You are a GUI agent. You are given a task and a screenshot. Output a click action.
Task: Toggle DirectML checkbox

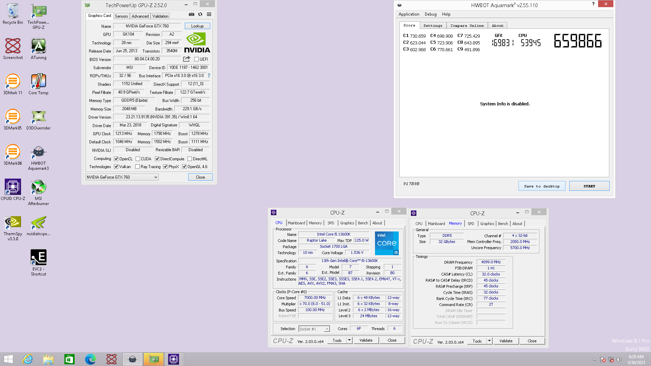click(x=190, y=159)
